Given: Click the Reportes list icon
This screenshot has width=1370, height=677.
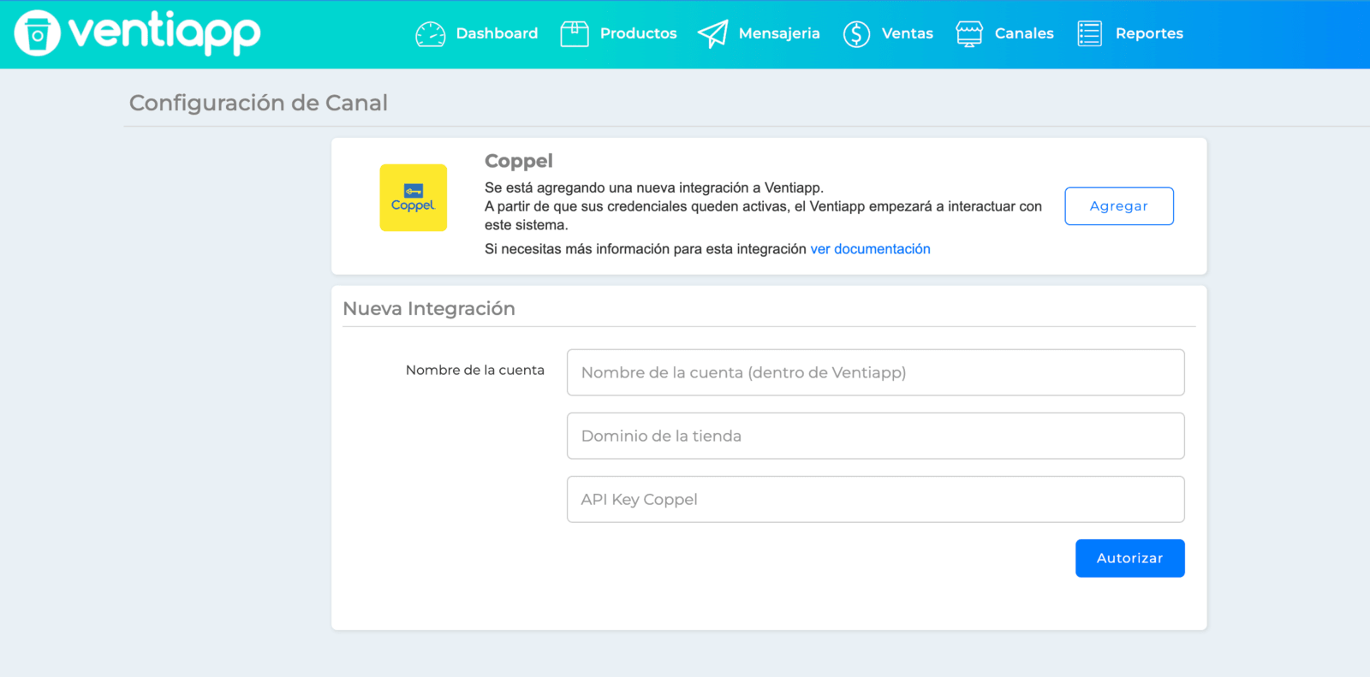Looking at the screenshot, I should (1089, 34).
